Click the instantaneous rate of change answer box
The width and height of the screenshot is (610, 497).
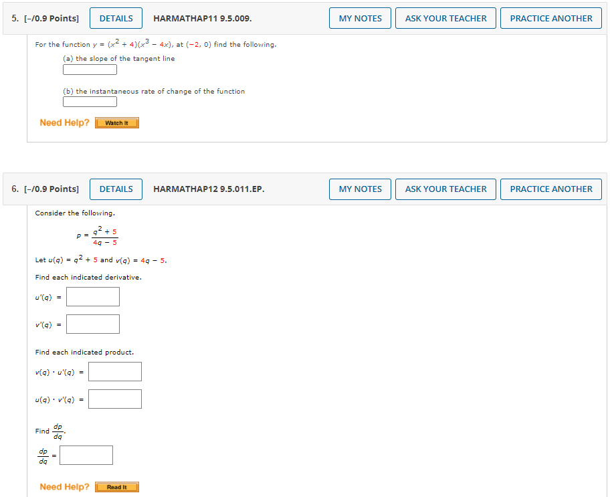point(89,102)
